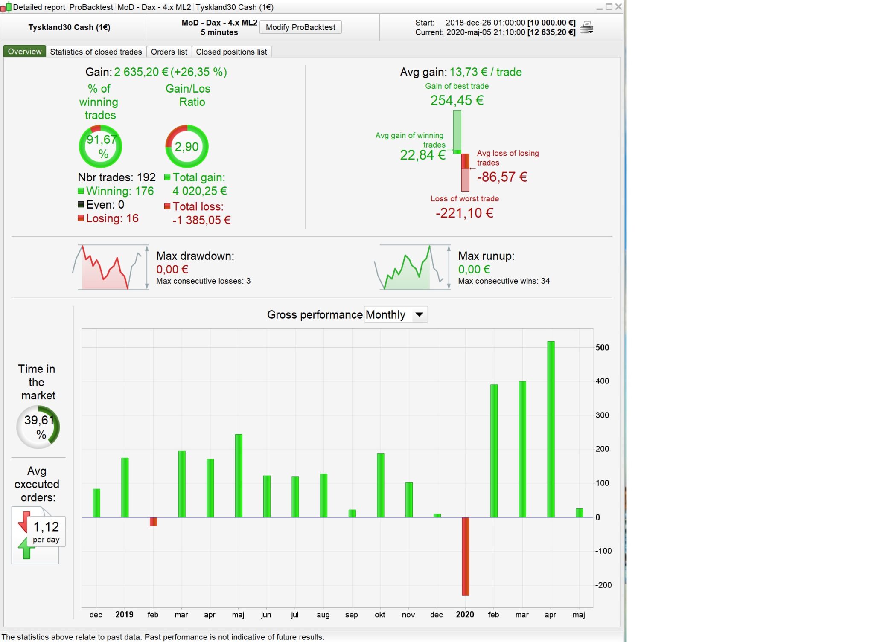This screenshot has height=642, width=874.
Task: Click the green Total gain legend swatch
Action: 167,177
